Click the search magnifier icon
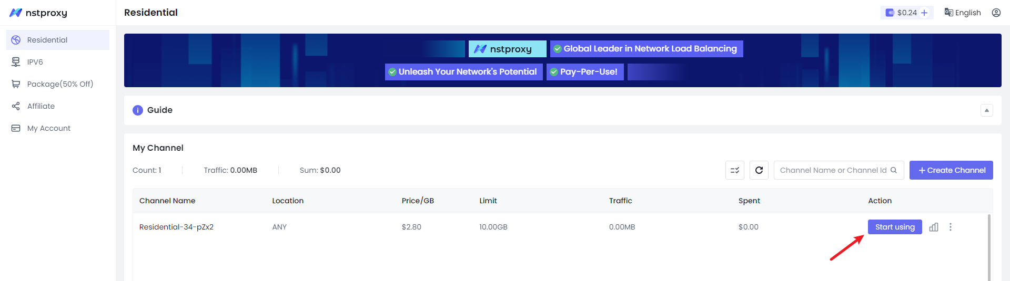 (x=894, y=170)
